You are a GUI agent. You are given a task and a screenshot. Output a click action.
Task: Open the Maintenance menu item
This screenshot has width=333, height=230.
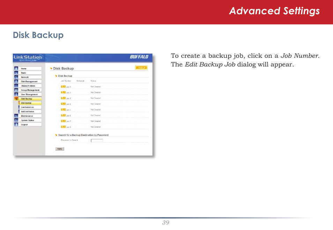click(x=30, y=116)
